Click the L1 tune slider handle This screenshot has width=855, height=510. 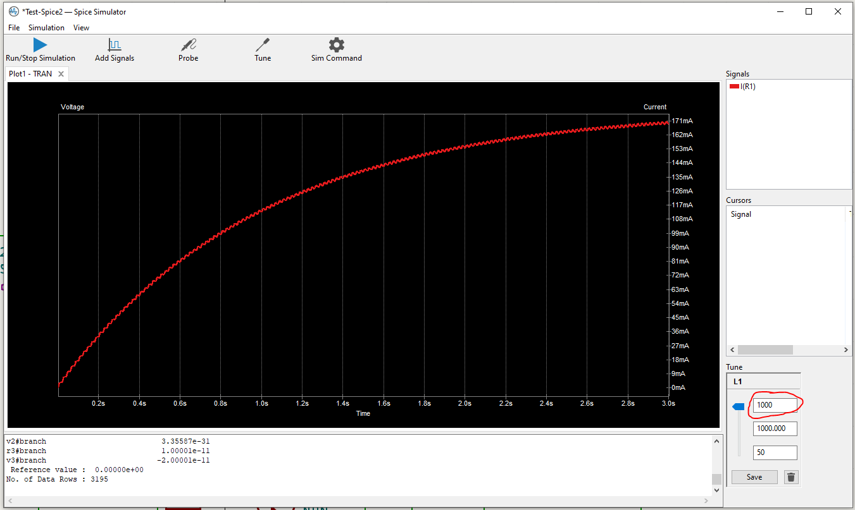(738, 408)
